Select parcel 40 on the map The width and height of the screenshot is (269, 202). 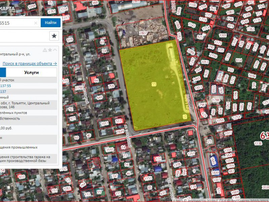(x=88, y=136)
